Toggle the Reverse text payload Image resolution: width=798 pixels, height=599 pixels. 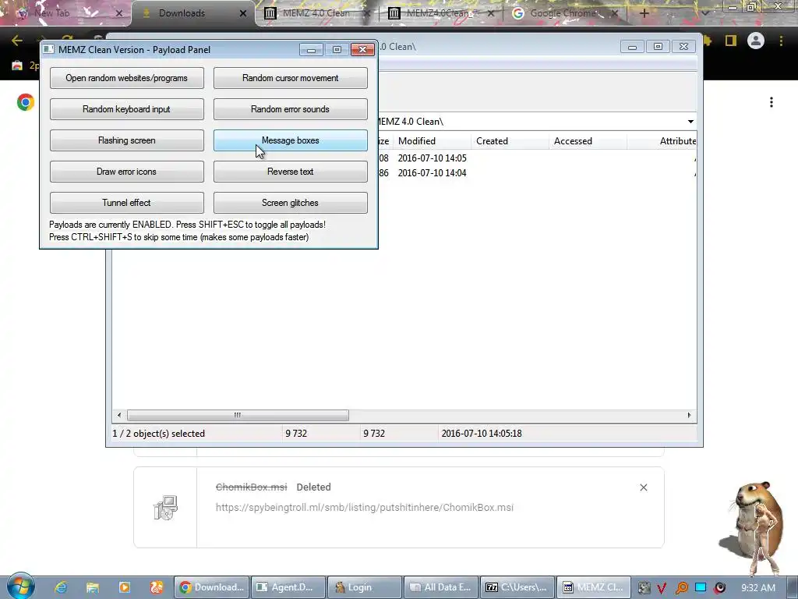(x=290, y=172)
